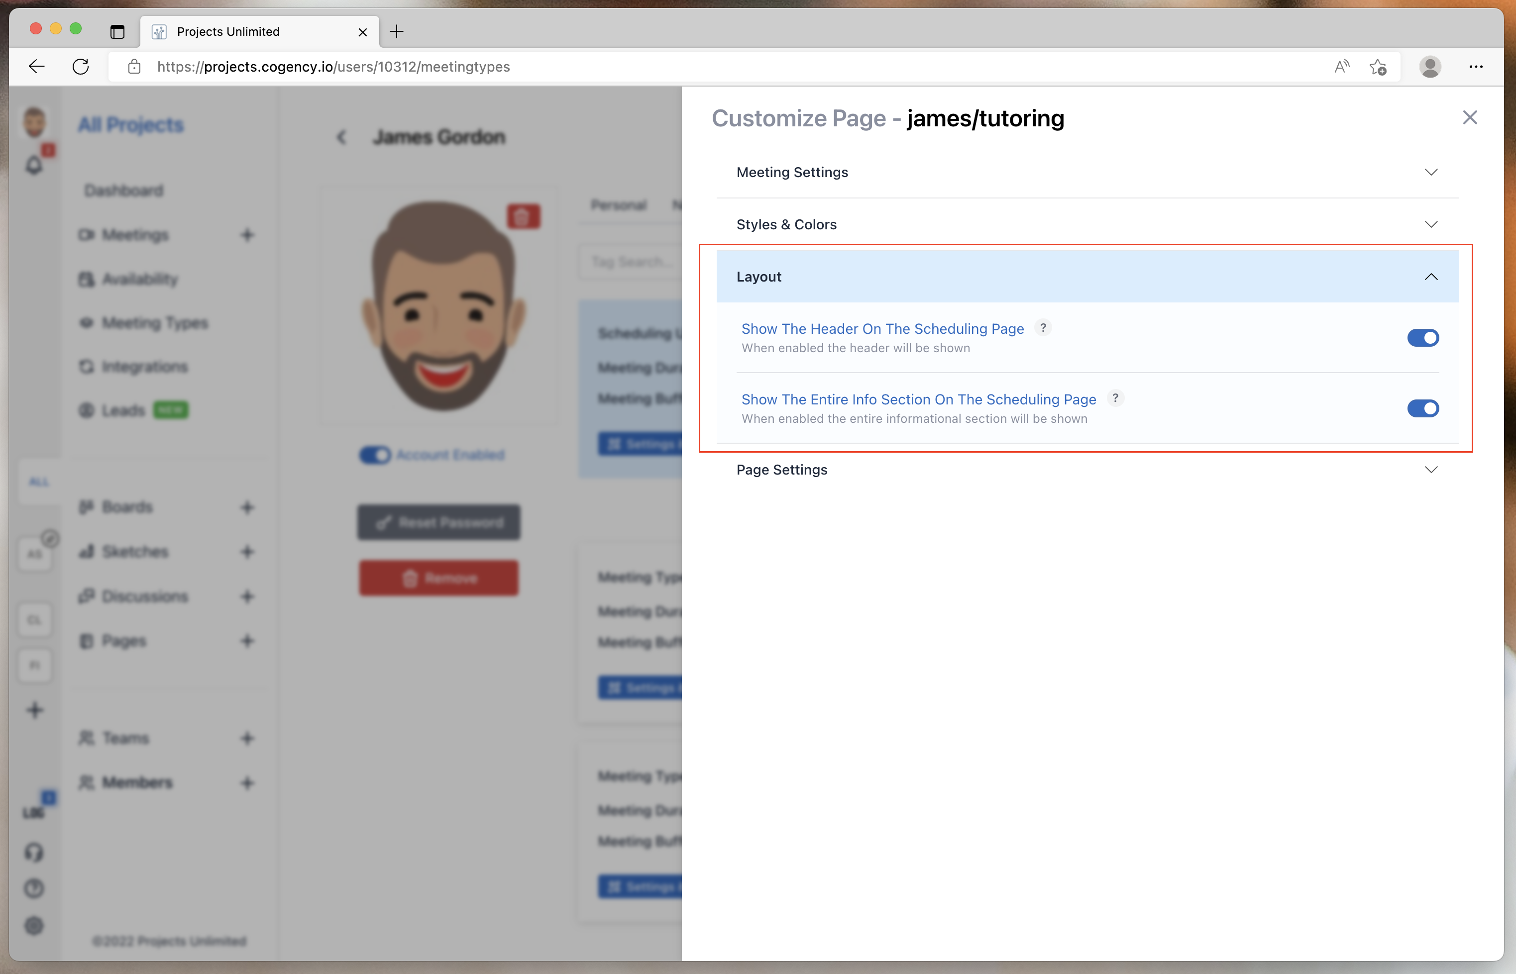Click the browser back arrow icon
Image resolution: width=1516 pixels, height=974 pixels.
click(37, 67)
